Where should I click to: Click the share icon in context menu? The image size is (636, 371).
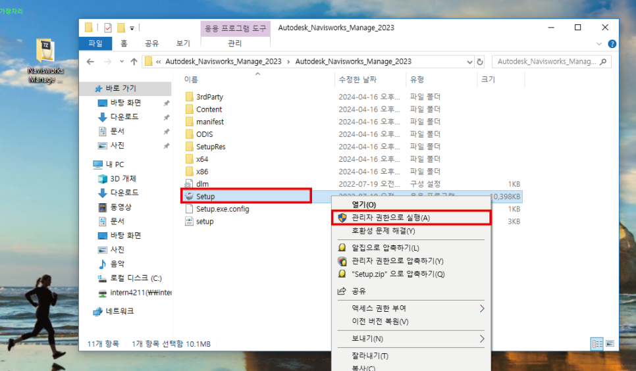(x=342, y=291)
